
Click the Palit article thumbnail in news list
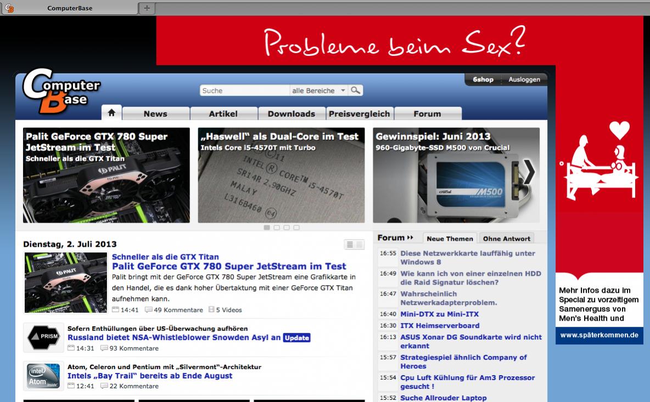(x=65, y=282)
